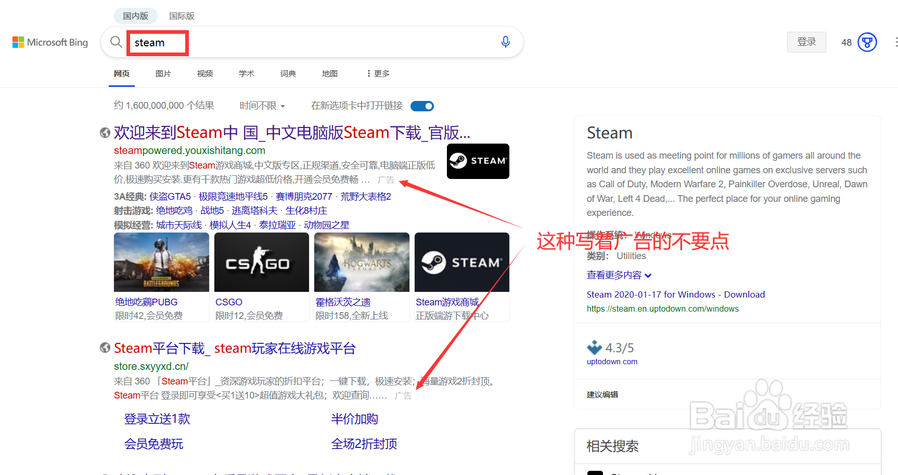Image resolution: width=898 pixels, height=475 pixels.
Task: Click the PUBG Battlegrounds thumbnail
Action: click(161, 262)
